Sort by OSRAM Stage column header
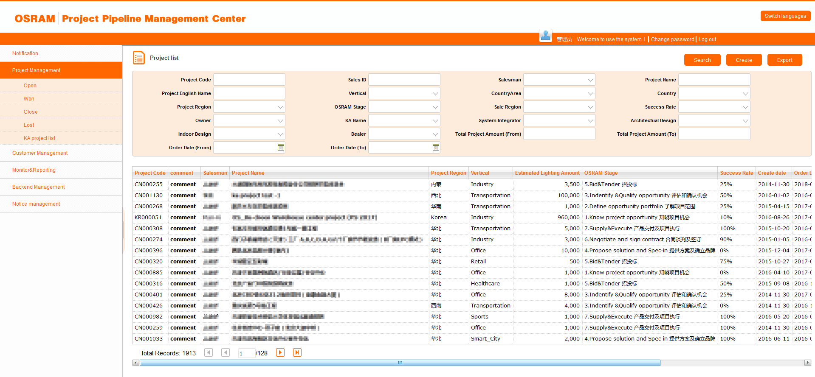This screenshot has width=815, height=377. [650, 173]
